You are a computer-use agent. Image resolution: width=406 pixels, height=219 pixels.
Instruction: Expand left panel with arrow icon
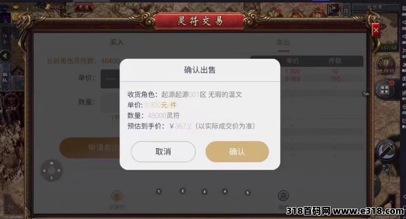point(5,56)
